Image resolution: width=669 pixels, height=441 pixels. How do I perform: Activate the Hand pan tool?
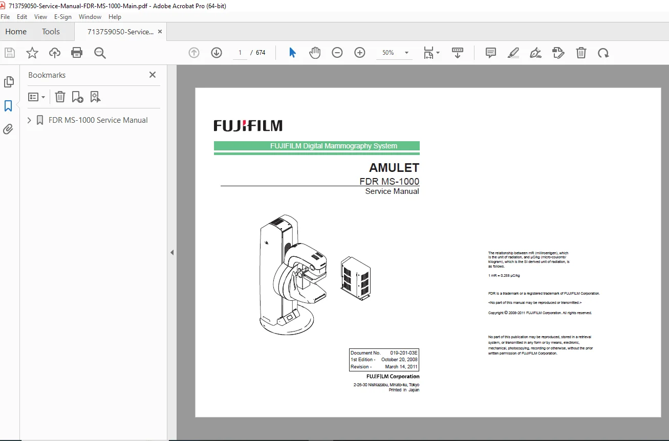click(315, 53)
